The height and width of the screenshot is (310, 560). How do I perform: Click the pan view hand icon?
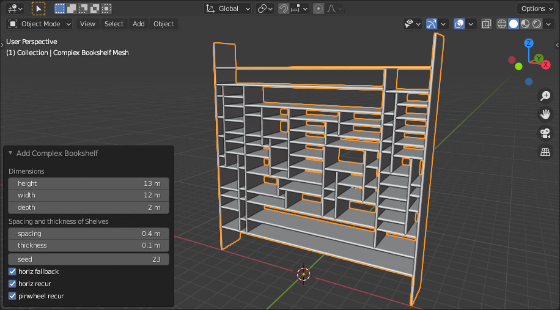pos(545,114)
